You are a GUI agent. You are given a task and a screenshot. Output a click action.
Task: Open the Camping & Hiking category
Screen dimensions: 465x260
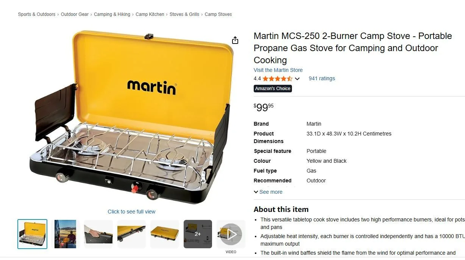(112, 14)
